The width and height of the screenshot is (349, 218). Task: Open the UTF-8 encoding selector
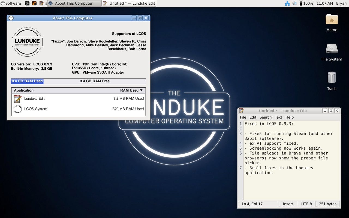pyautogui.click(x=306, y=204)
